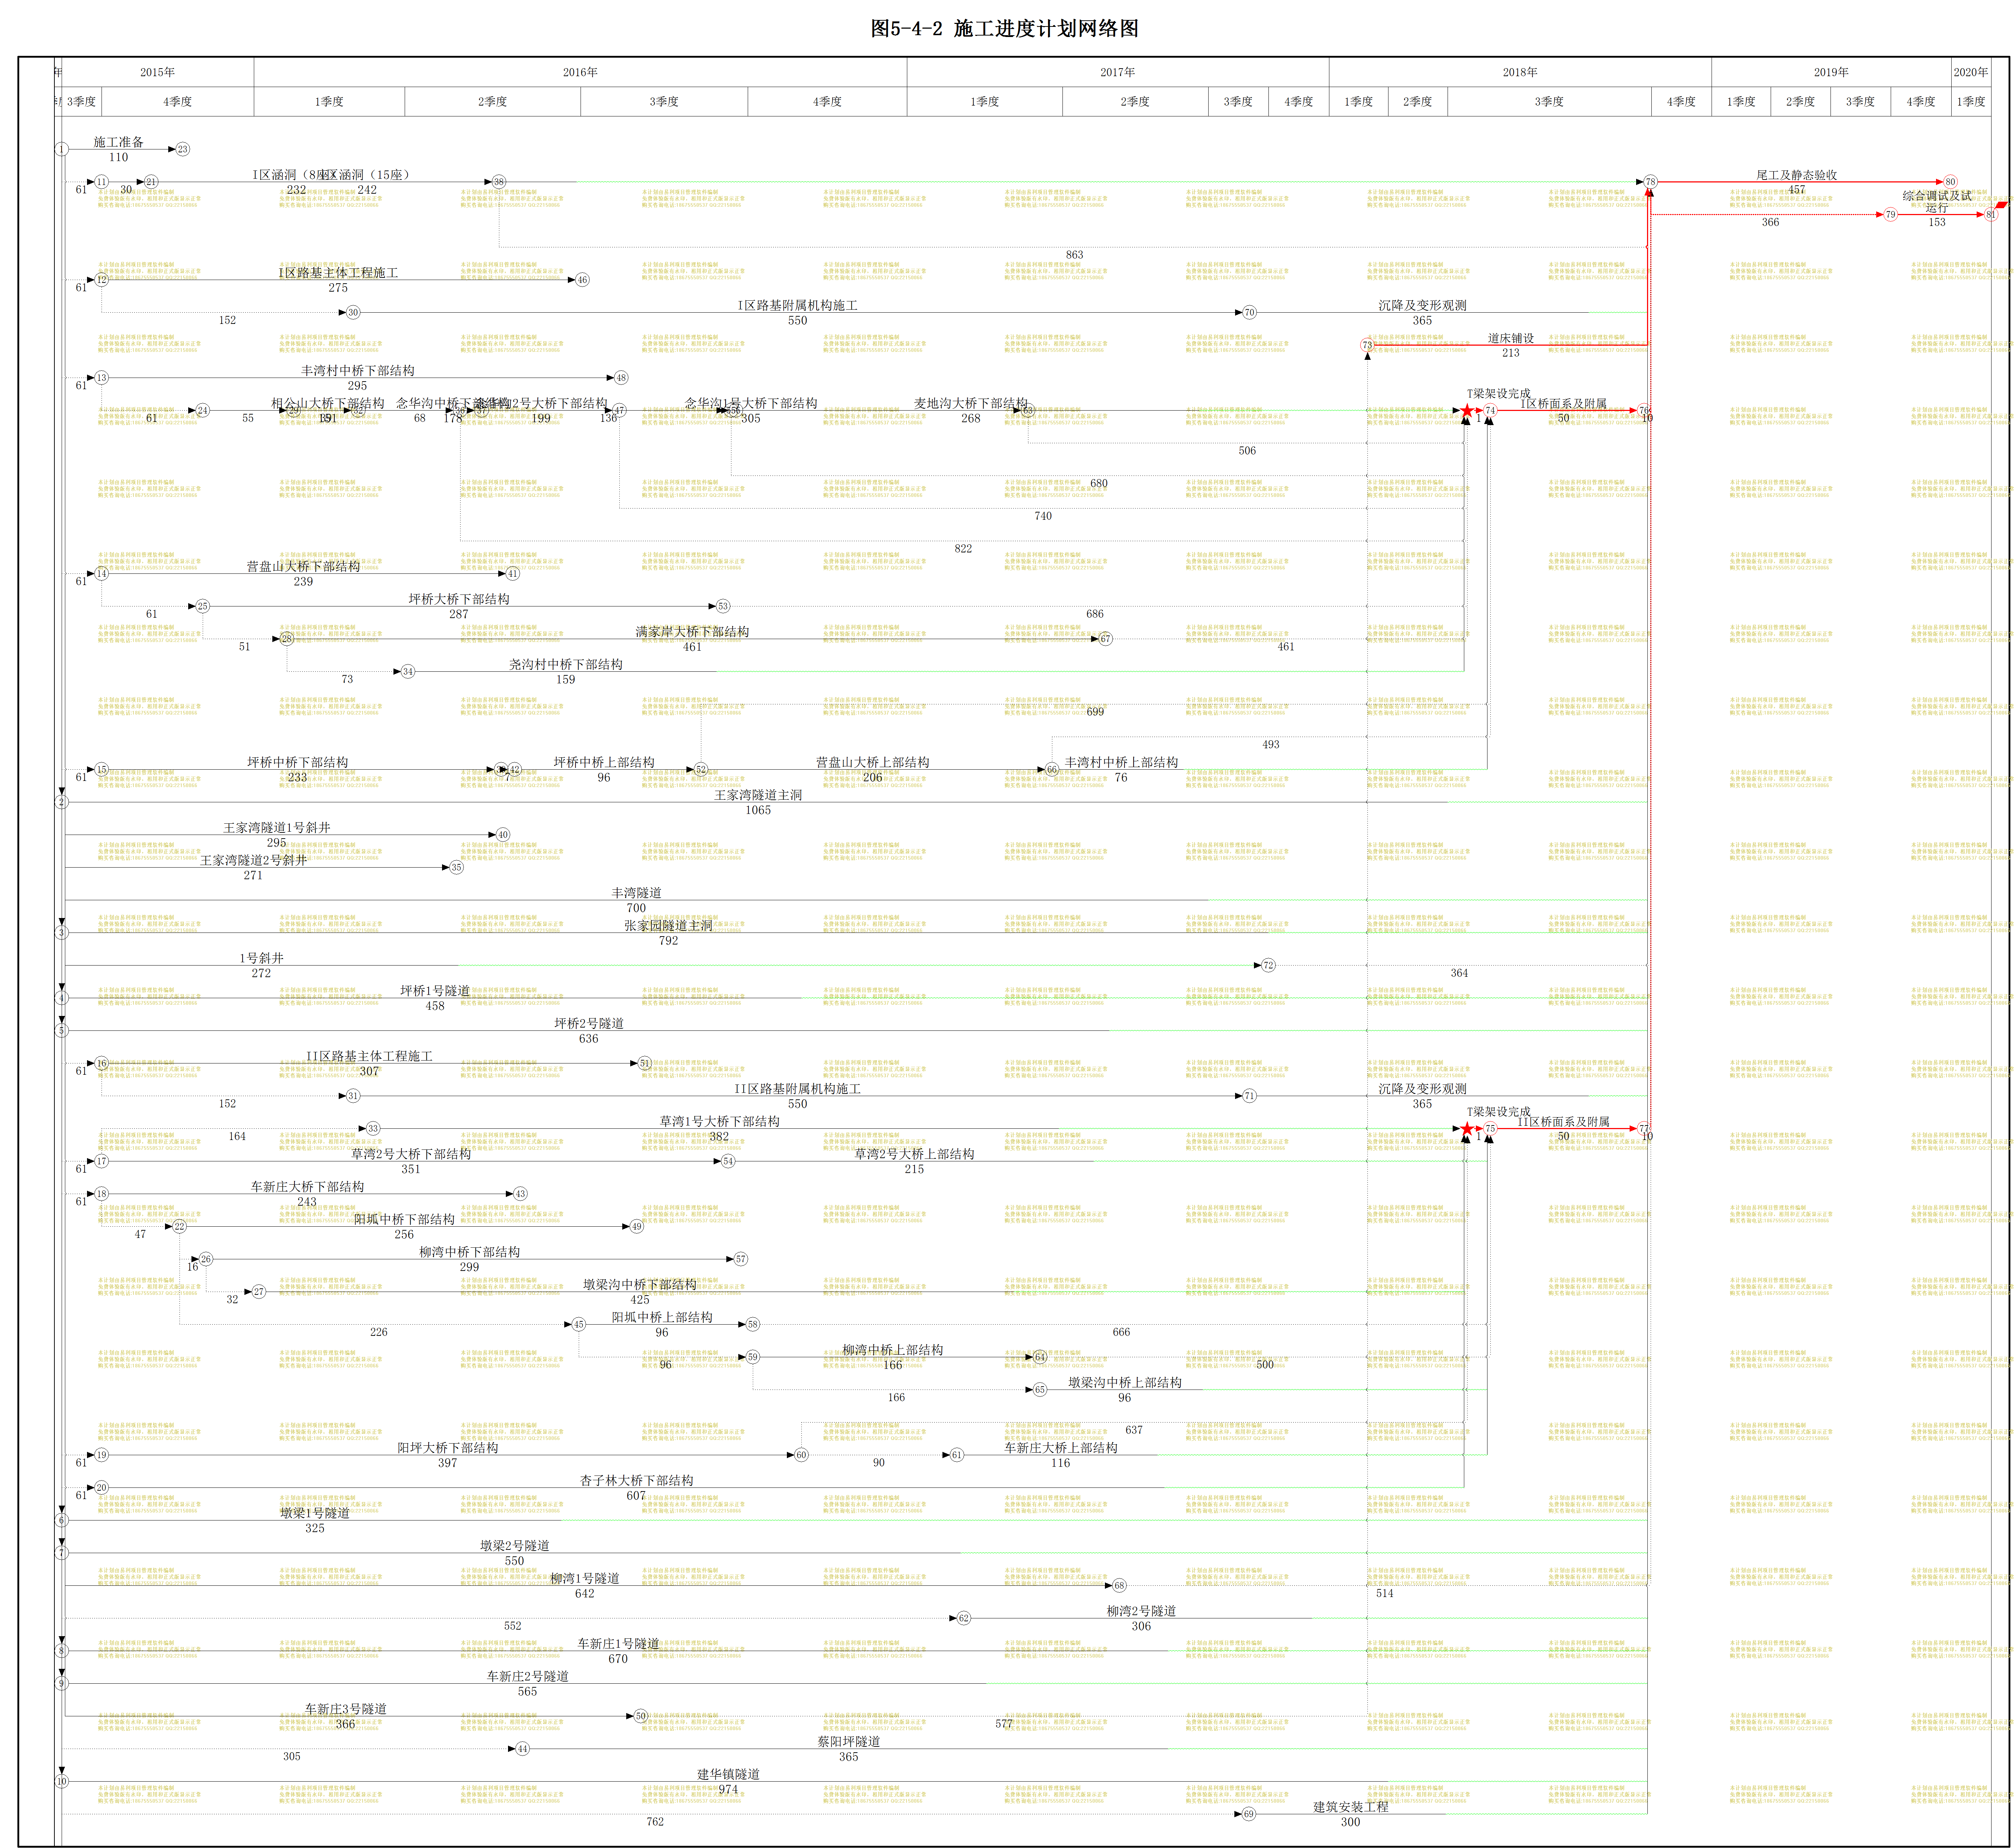Select the 2018年 year header
The height and width of the screenshot is (1848, 2014).
tap(1520, 72)
